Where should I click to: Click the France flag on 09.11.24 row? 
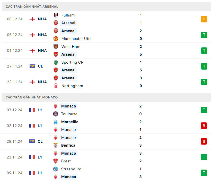coord(32,173)
